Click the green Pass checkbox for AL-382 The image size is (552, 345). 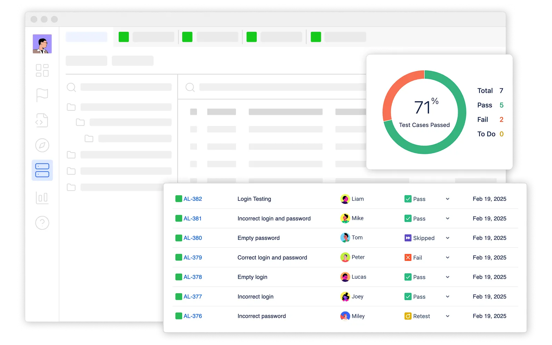(408, 199)
